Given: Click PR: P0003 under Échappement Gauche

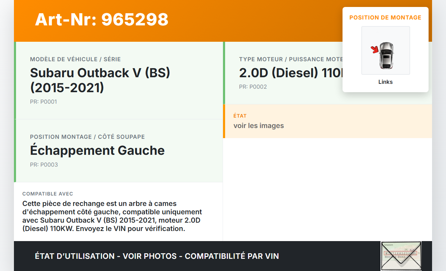Looking at the screenshot, I should [x=44, y=165].
